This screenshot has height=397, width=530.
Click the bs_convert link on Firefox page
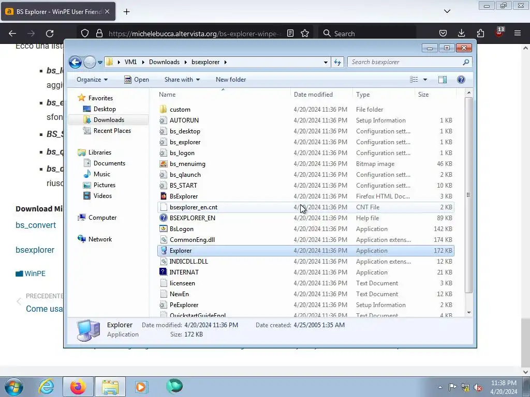(x=36, y=225)
